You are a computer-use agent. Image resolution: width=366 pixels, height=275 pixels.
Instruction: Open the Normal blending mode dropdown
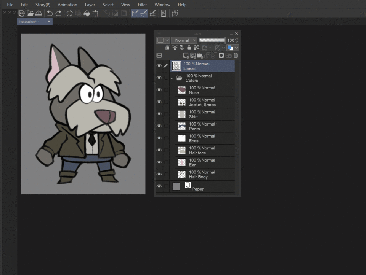pyautogui.click(x=184, y=40)
